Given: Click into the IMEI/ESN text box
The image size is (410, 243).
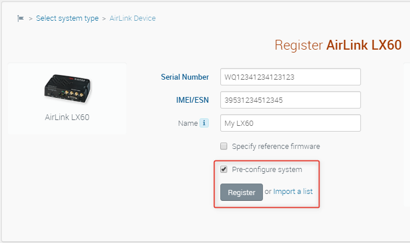Looking at the screenshot, I should [x=290, y=100].
